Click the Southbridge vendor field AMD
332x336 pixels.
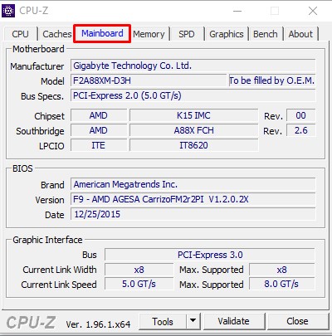click(99, 130)
